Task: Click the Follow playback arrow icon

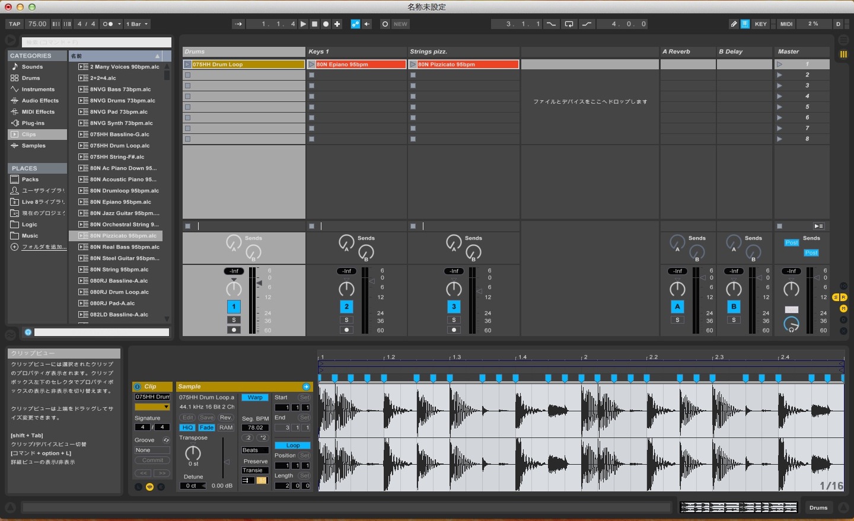Action: 239,24
